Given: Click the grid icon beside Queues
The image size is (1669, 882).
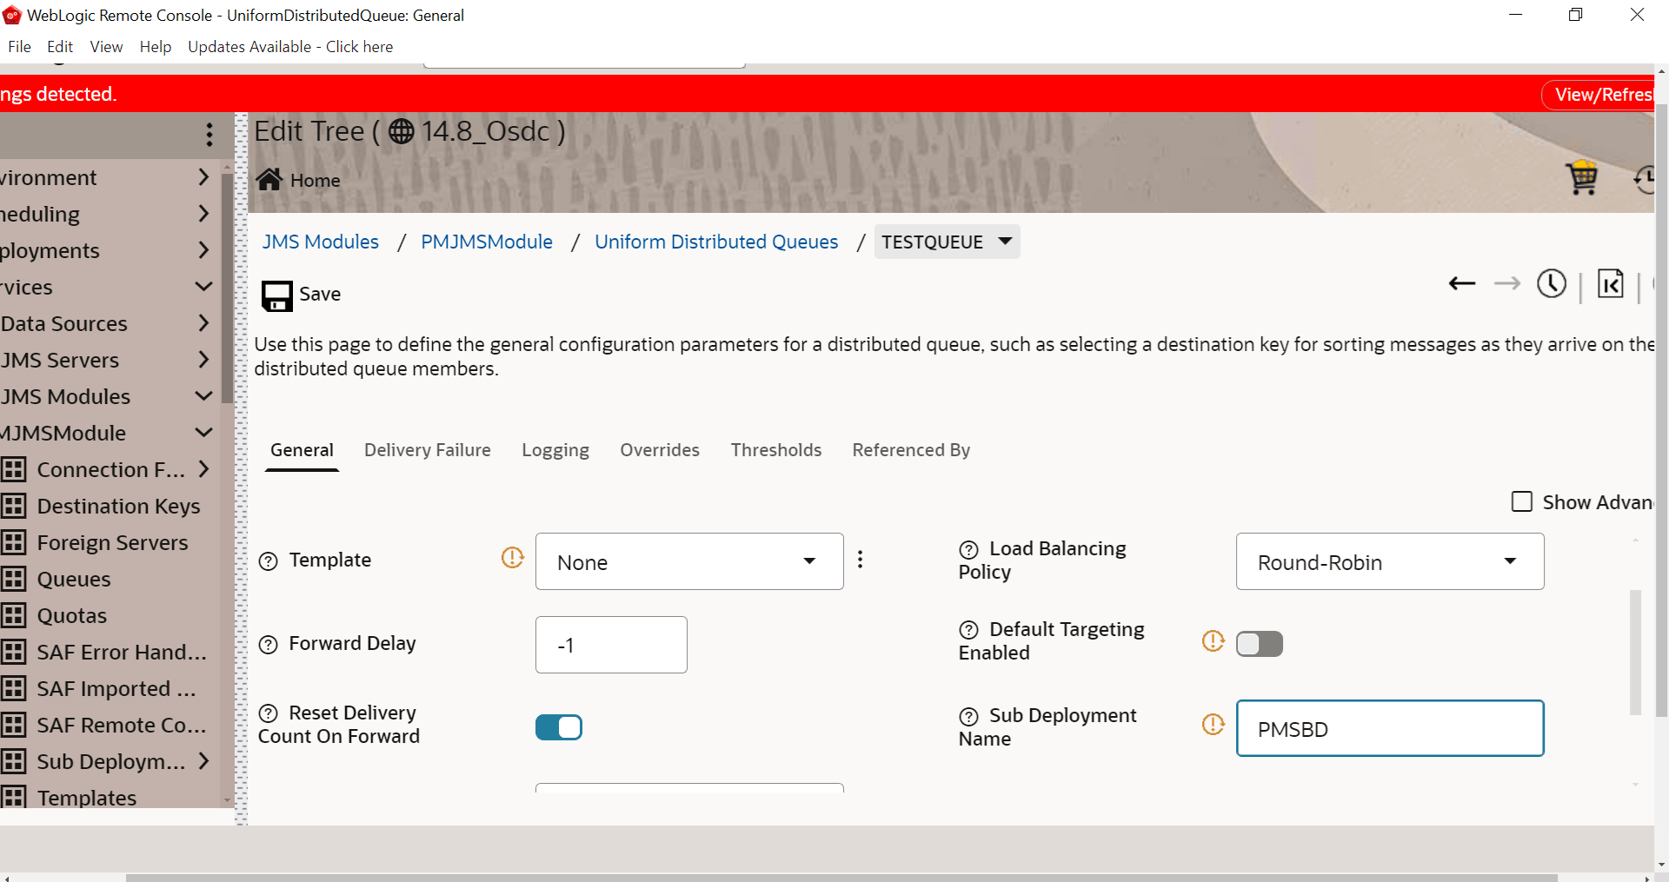Looking at the screenshot, I should click(13, 579).
